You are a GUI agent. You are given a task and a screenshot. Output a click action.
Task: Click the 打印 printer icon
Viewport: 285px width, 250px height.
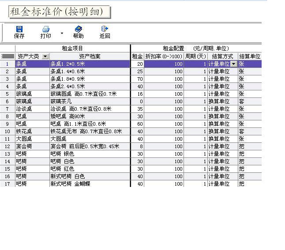point(46,29)
